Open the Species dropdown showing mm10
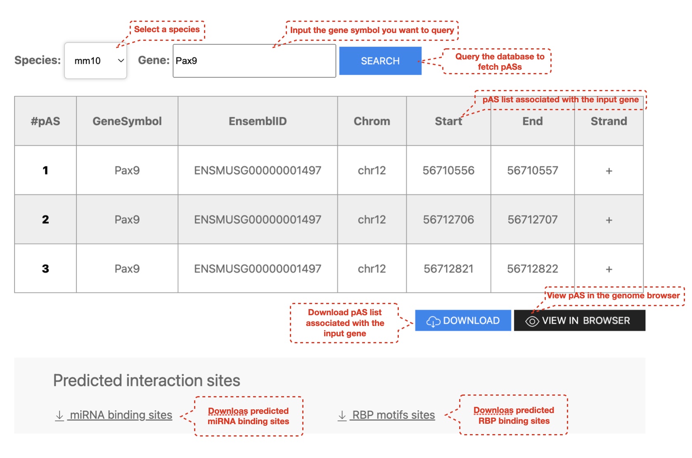The image size is (692, 458). [x=95, y=61]
